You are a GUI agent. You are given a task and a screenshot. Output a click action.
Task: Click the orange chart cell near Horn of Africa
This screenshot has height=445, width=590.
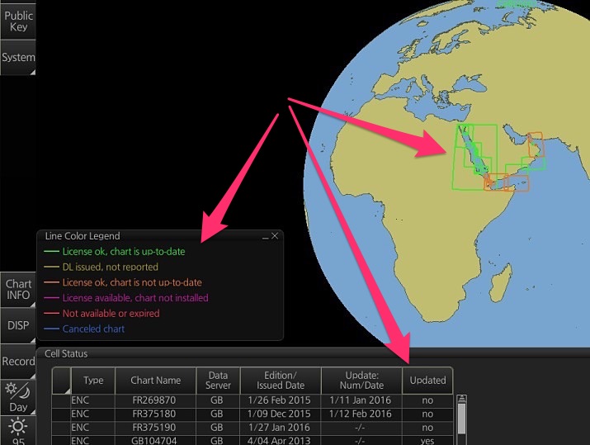click(517, 183)
